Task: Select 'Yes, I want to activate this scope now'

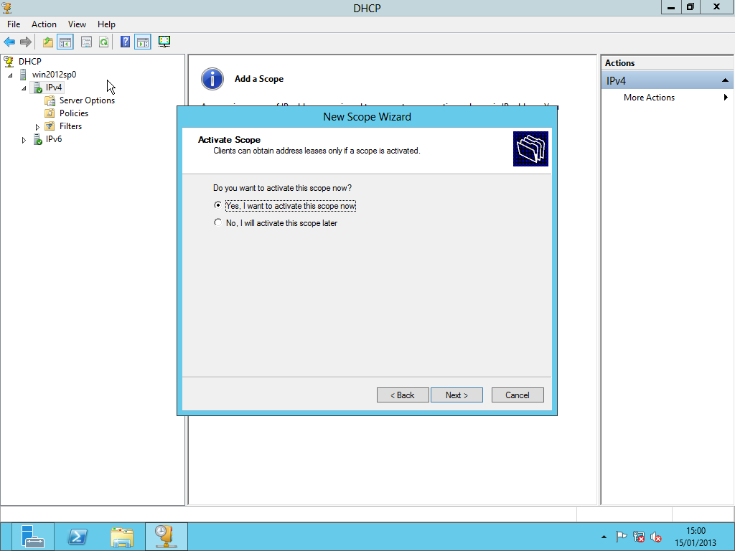Action: (218, 206)
